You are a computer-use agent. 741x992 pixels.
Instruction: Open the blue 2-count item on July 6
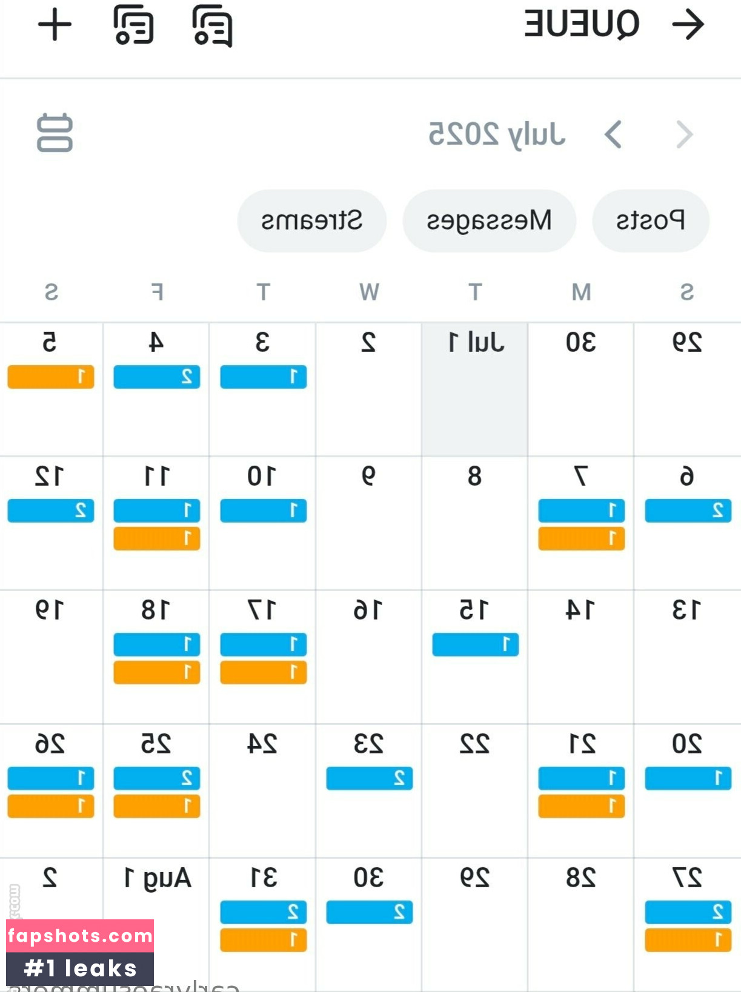pos(688,511)
